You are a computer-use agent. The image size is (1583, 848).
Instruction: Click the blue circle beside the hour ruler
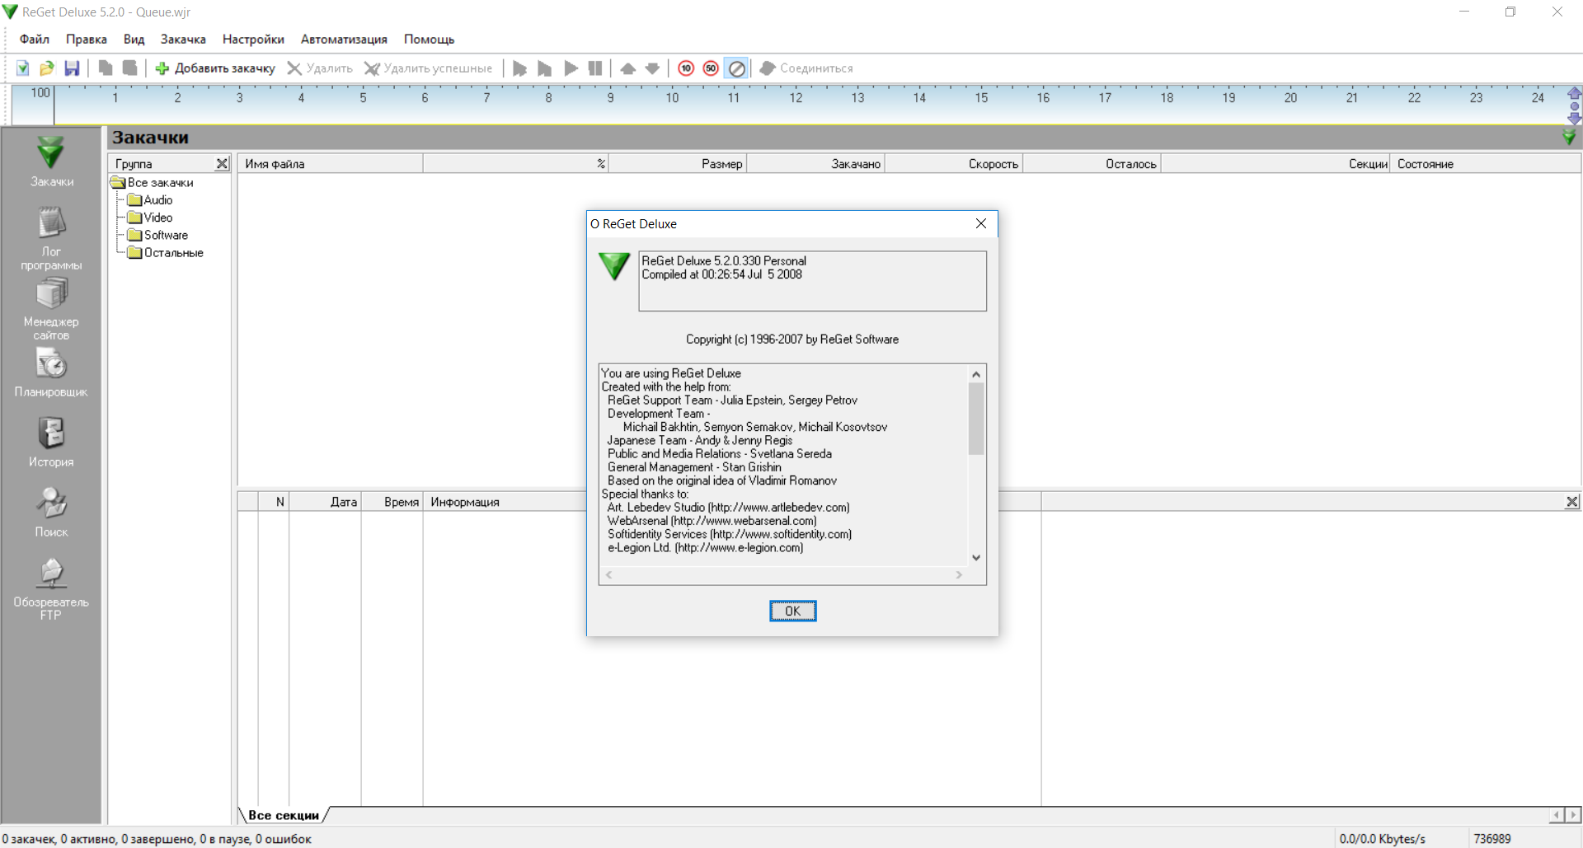(x=1575, y=106)
